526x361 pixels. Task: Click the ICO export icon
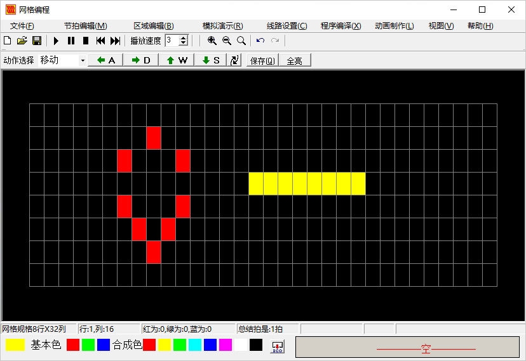[x=278, y=346]
